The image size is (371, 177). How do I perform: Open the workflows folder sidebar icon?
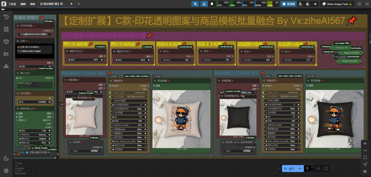tap(6, 54)
